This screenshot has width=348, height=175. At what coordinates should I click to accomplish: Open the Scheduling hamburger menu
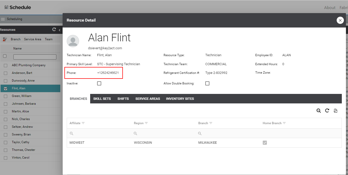click(x=3, y=19)
